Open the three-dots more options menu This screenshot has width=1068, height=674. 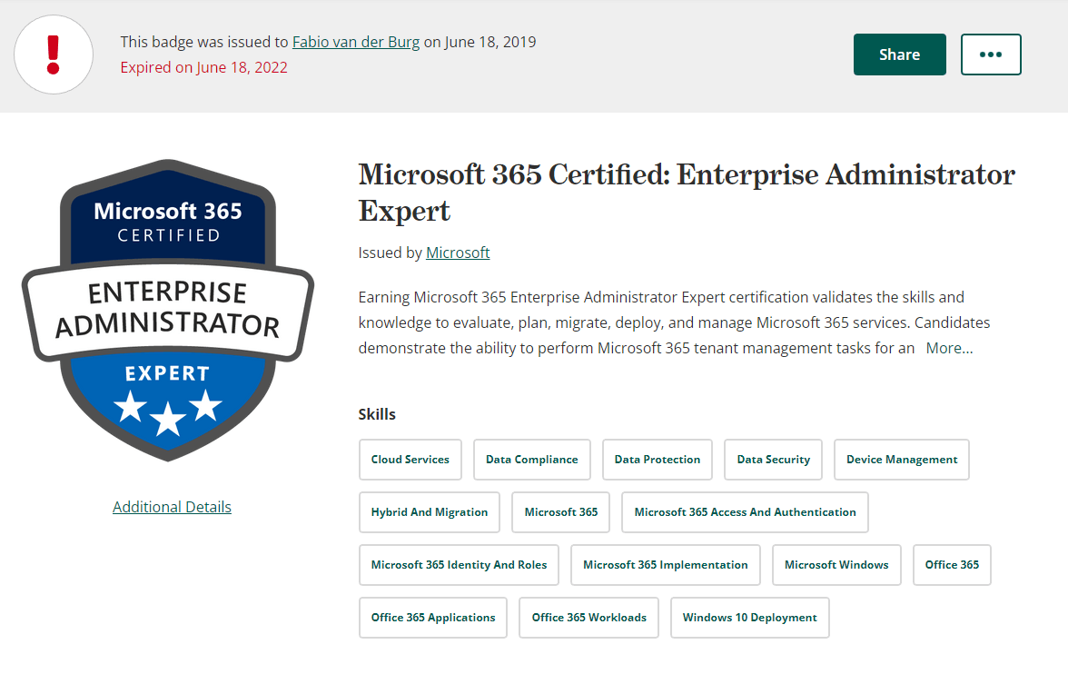[x=990, y=55]
